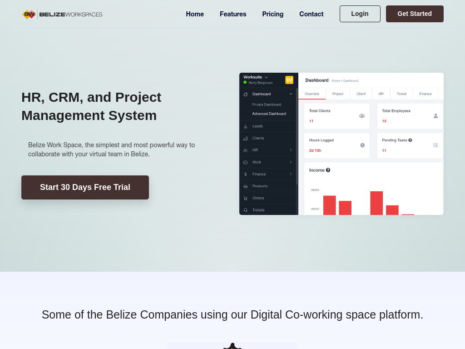This screenshot has width=465, height=349.
Task: Navigate to the Contact page link
Action: click(x=311, y=14)
